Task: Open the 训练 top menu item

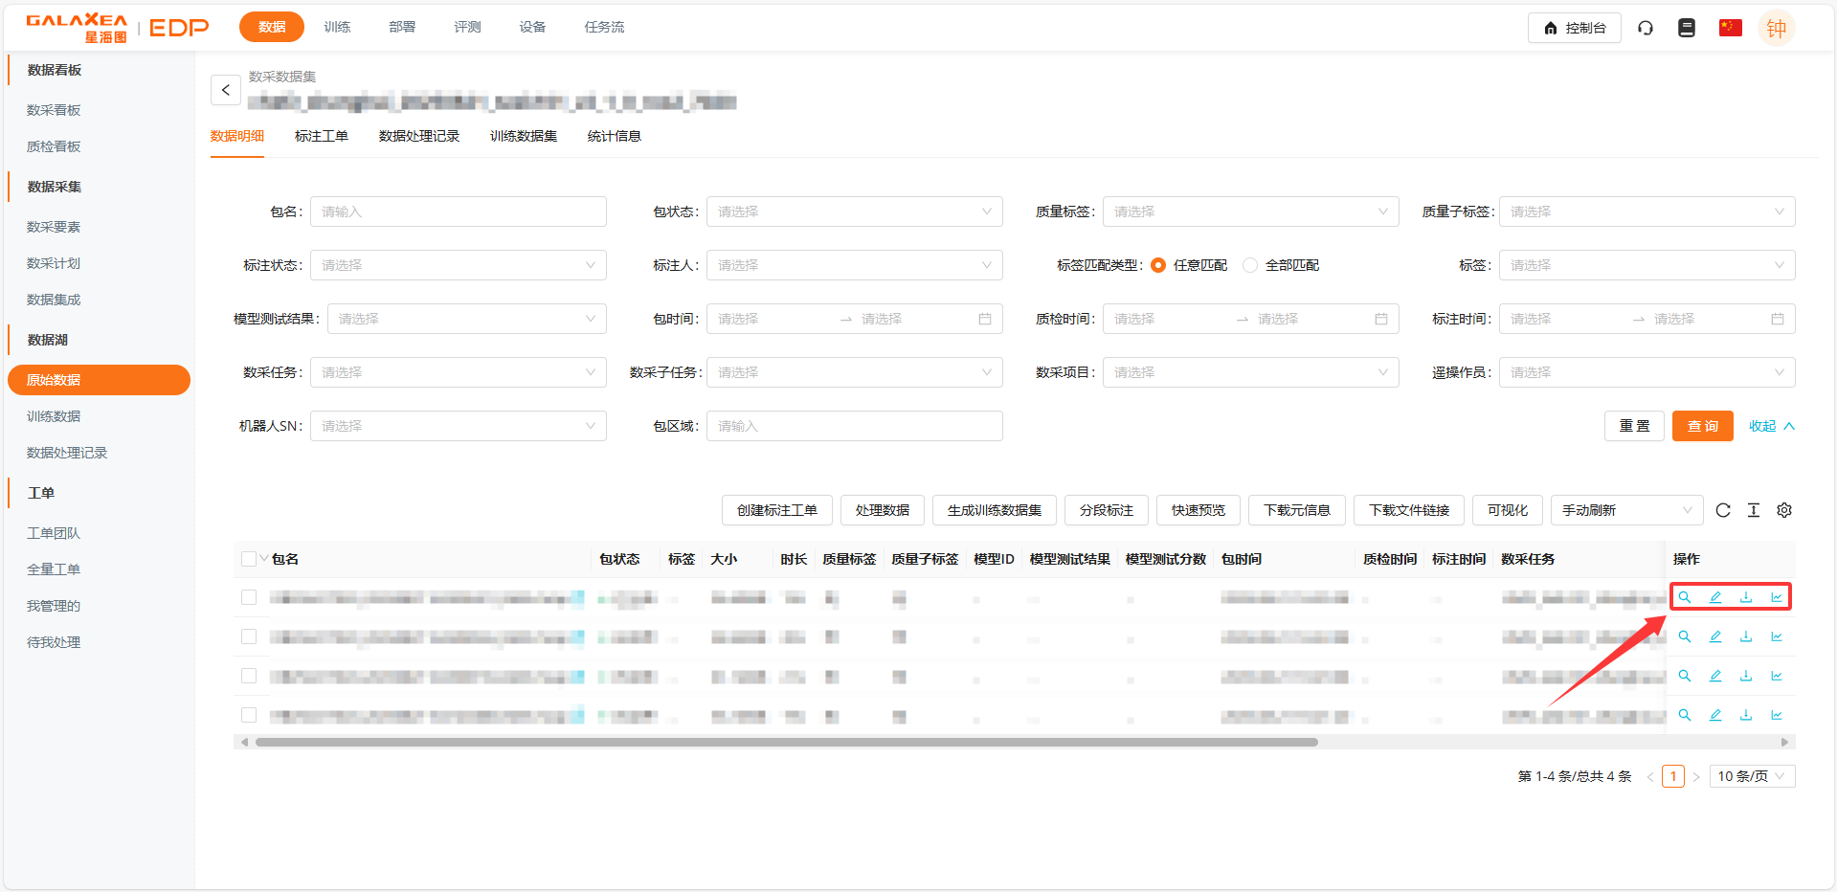Action: [x=337, y=27]
